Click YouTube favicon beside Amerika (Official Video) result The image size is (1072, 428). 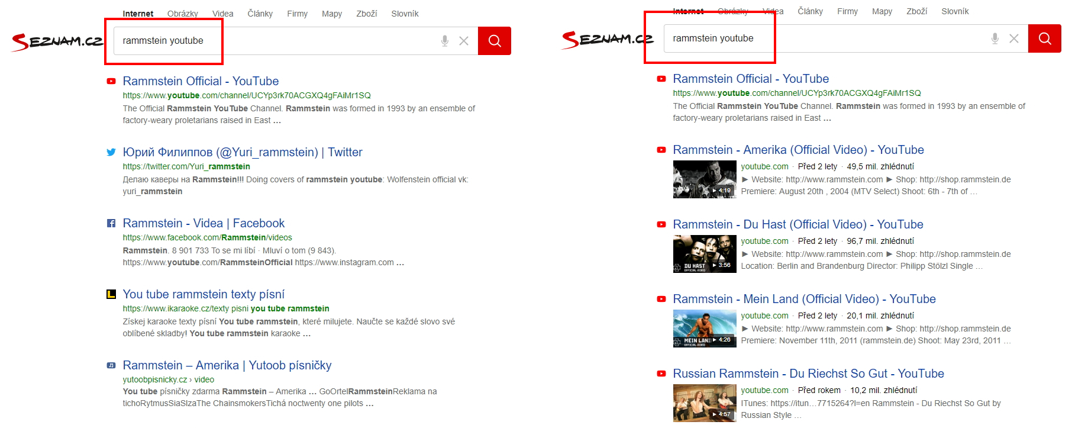(x=661, y=150)
